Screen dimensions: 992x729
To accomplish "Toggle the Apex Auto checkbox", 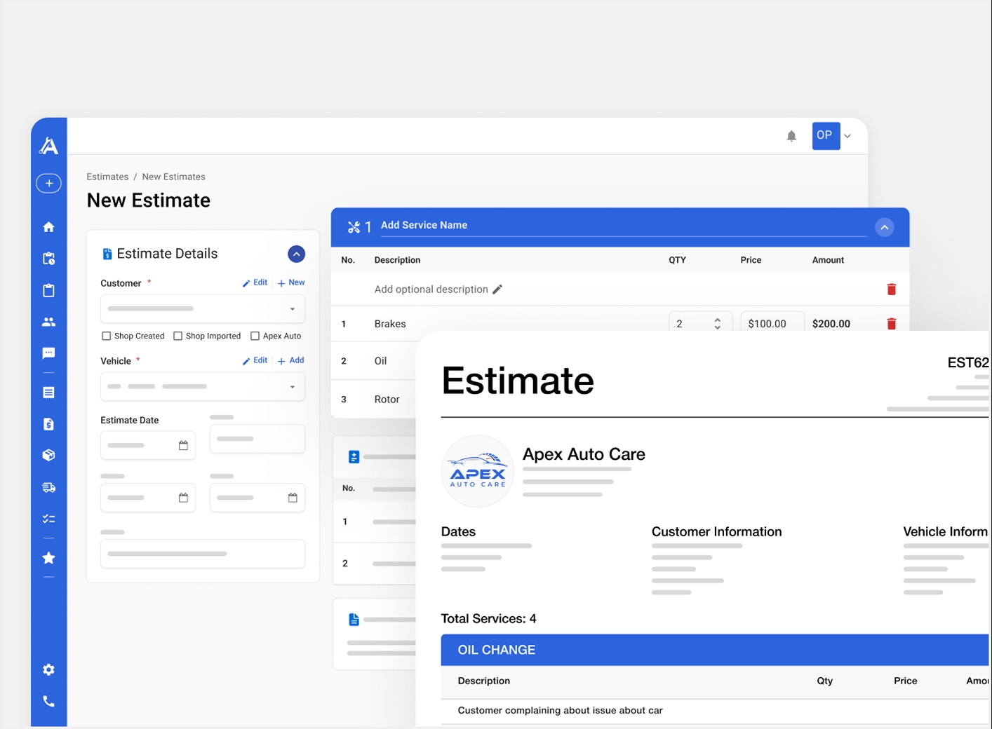I will click(x=255, y=336).
